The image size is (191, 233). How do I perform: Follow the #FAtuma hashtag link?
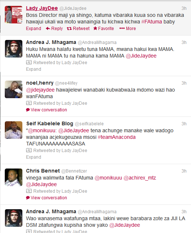[x=151, y=22]
